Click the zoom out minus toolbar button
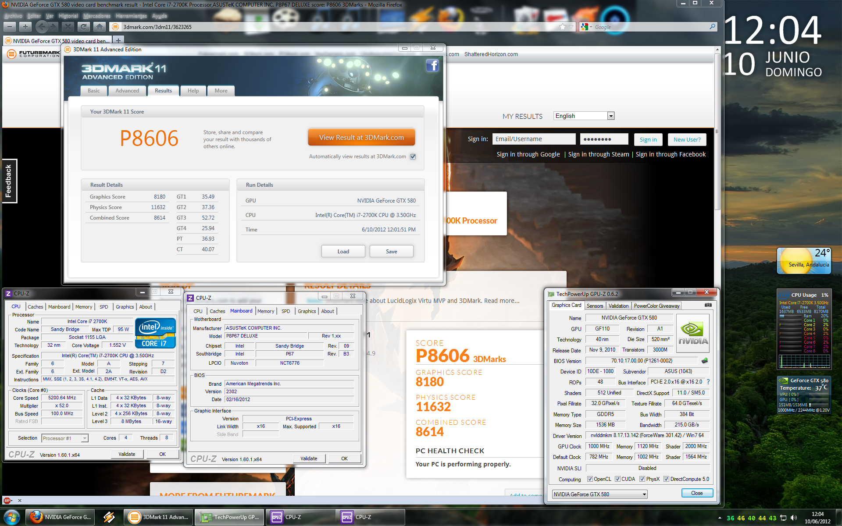This screenshot has height=526, width=842. click(10, 27)
